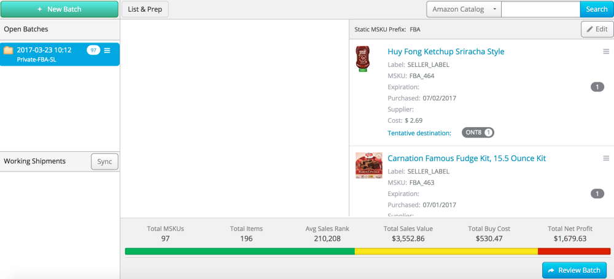
Task: Click the Review Batch button
Action: 575,270
